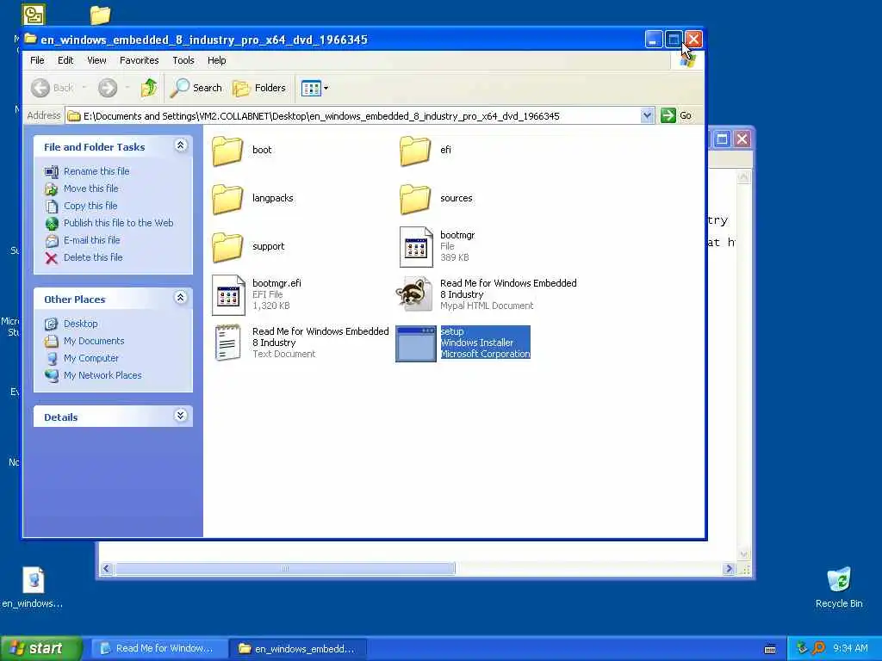This screenshot has width=882, height=661.
Task: Expand the Details panel
Action: point(181,416)
